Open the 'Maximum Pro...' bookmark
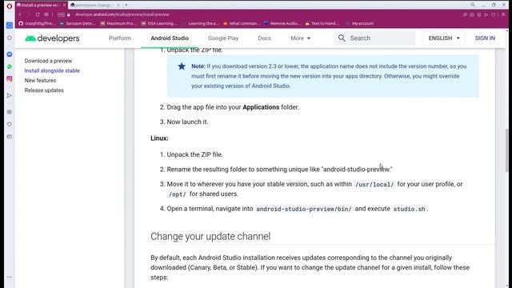This screenshot has height=288, width=512. (x=118, y=23)
